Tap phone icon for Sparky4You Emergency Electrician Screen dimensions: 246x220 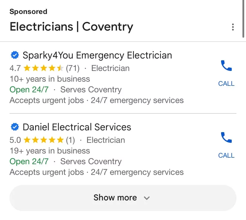(x=226, y=66)
